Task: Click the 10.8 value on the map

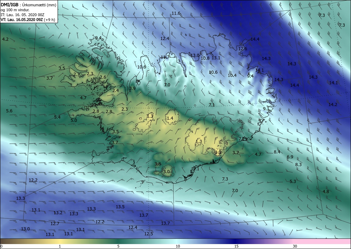Action: coord(205,58)
